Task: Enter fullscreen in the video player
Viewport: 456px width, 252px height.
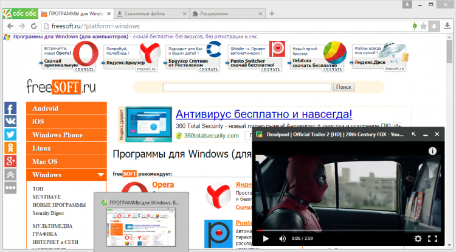Action: [x=432, y=239]
